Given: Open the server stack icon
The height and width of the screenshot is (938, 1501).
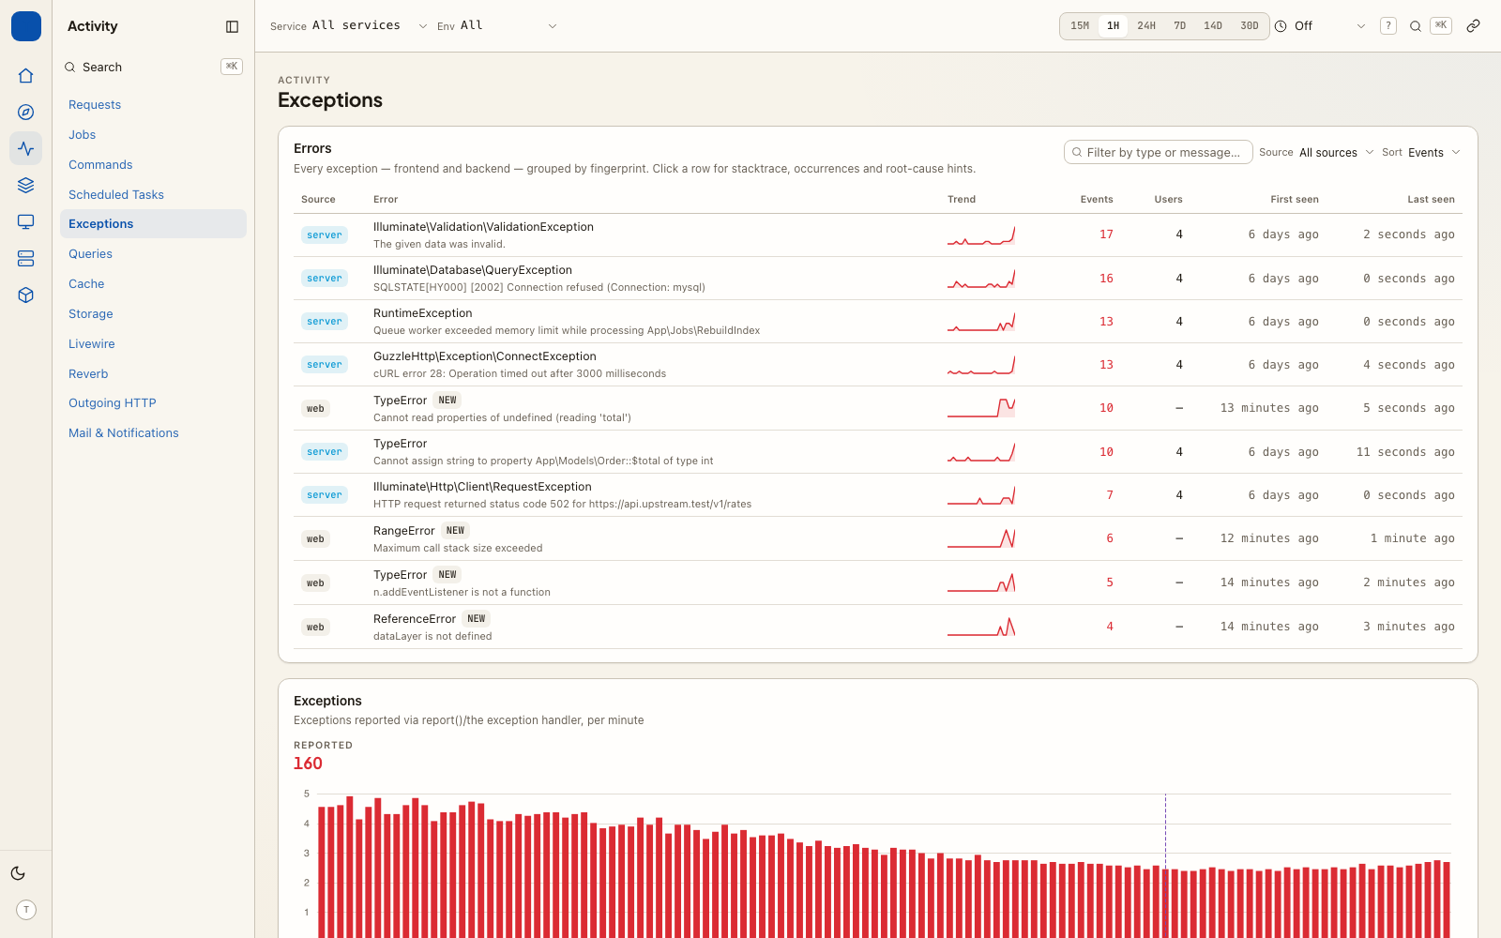Looking at the screenshot, I should pyautogui.click(x=26, y=258).
